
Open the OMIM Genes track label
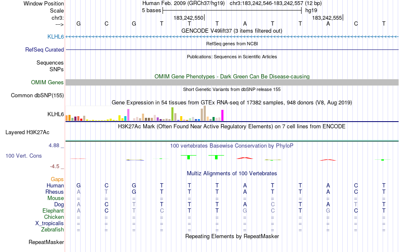coord(47,82)
